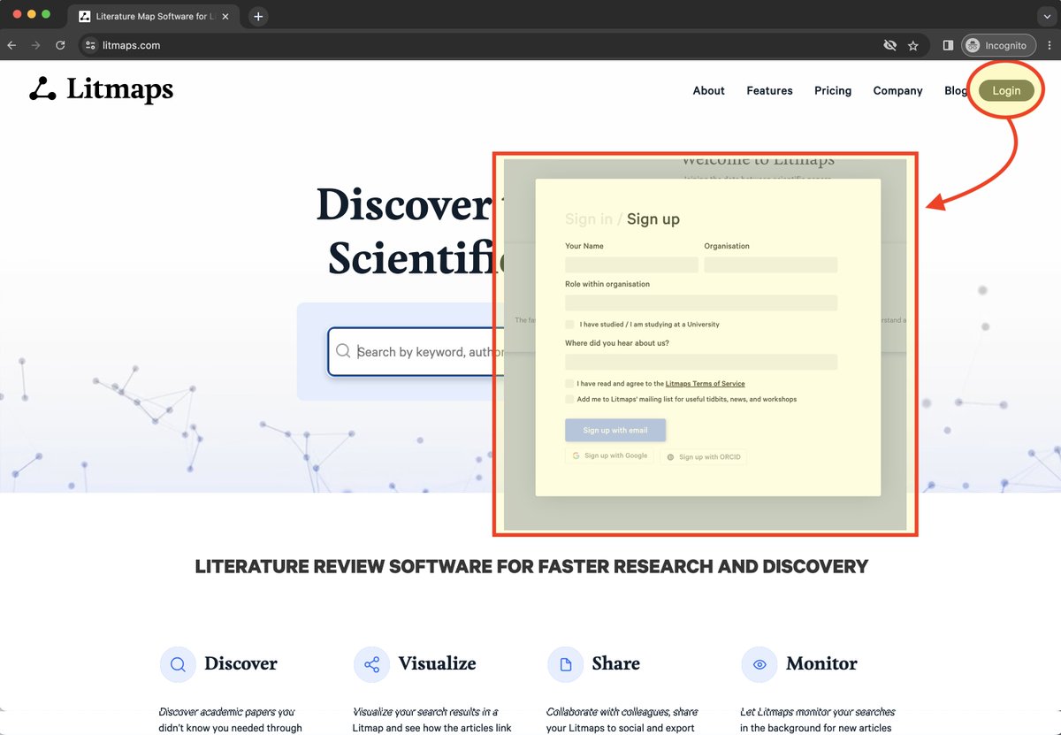This screenshot has height=735, width=1061.
Task: Tick the mailing list checkbox
Action: pos(570,399)
